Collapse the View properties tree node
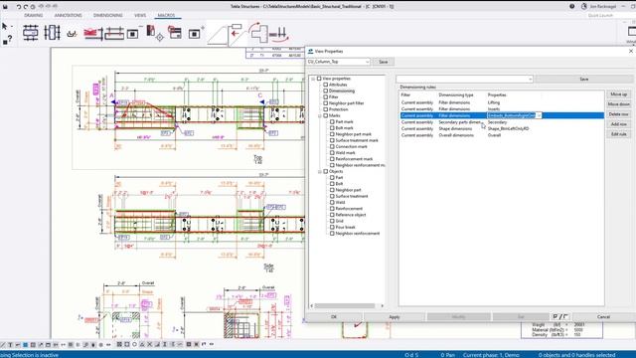The image size is (636, 358). 313,79
